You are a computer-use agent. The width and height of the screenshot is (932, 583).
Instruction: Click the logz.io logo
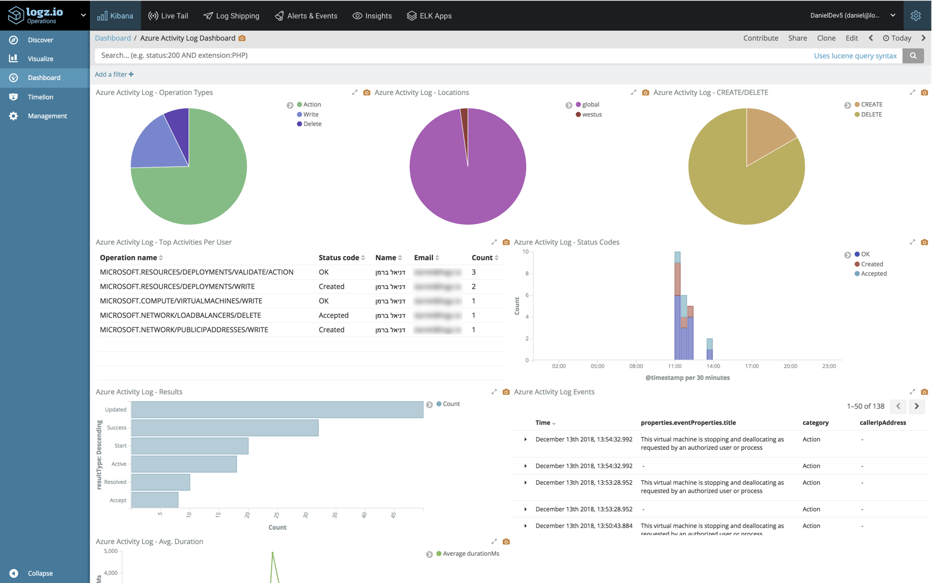point(35,15)
